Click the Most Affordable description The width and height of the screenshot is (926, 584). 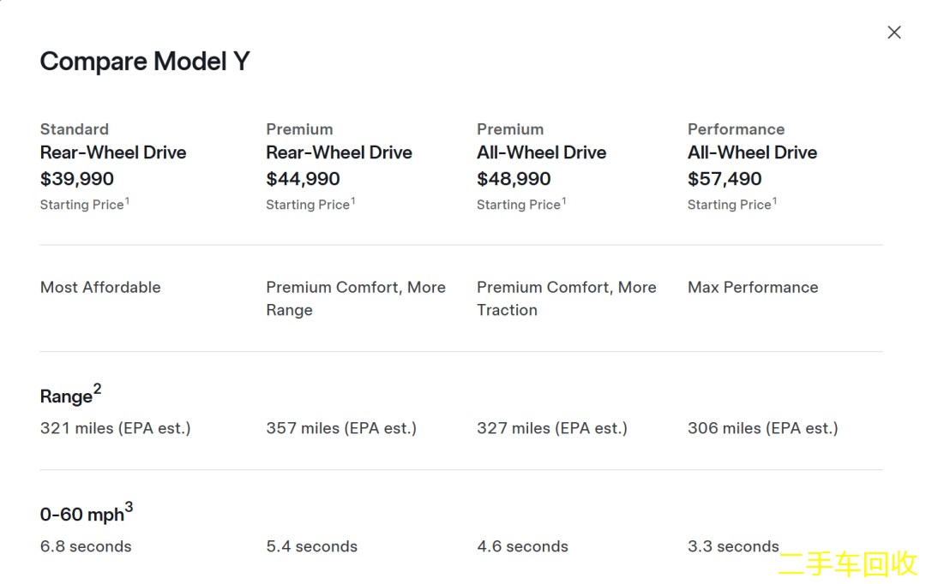pyautogui.click(x=100, y=288)
